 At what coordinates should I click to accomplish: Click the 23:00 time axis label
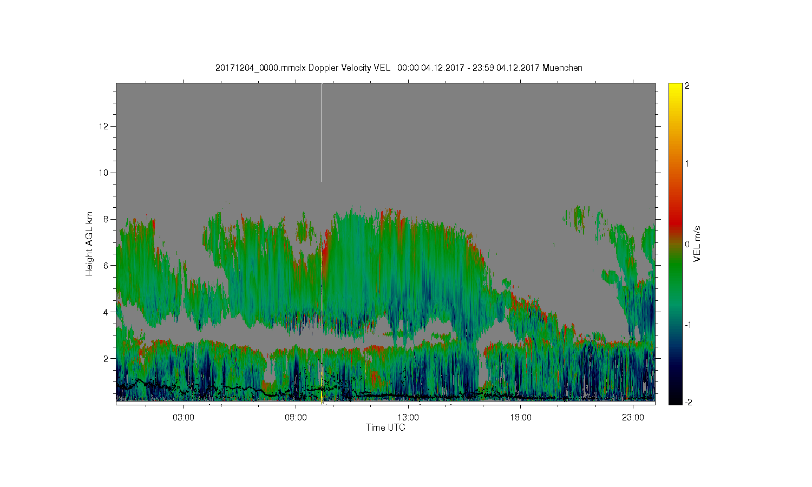click(x=633, y=418)
